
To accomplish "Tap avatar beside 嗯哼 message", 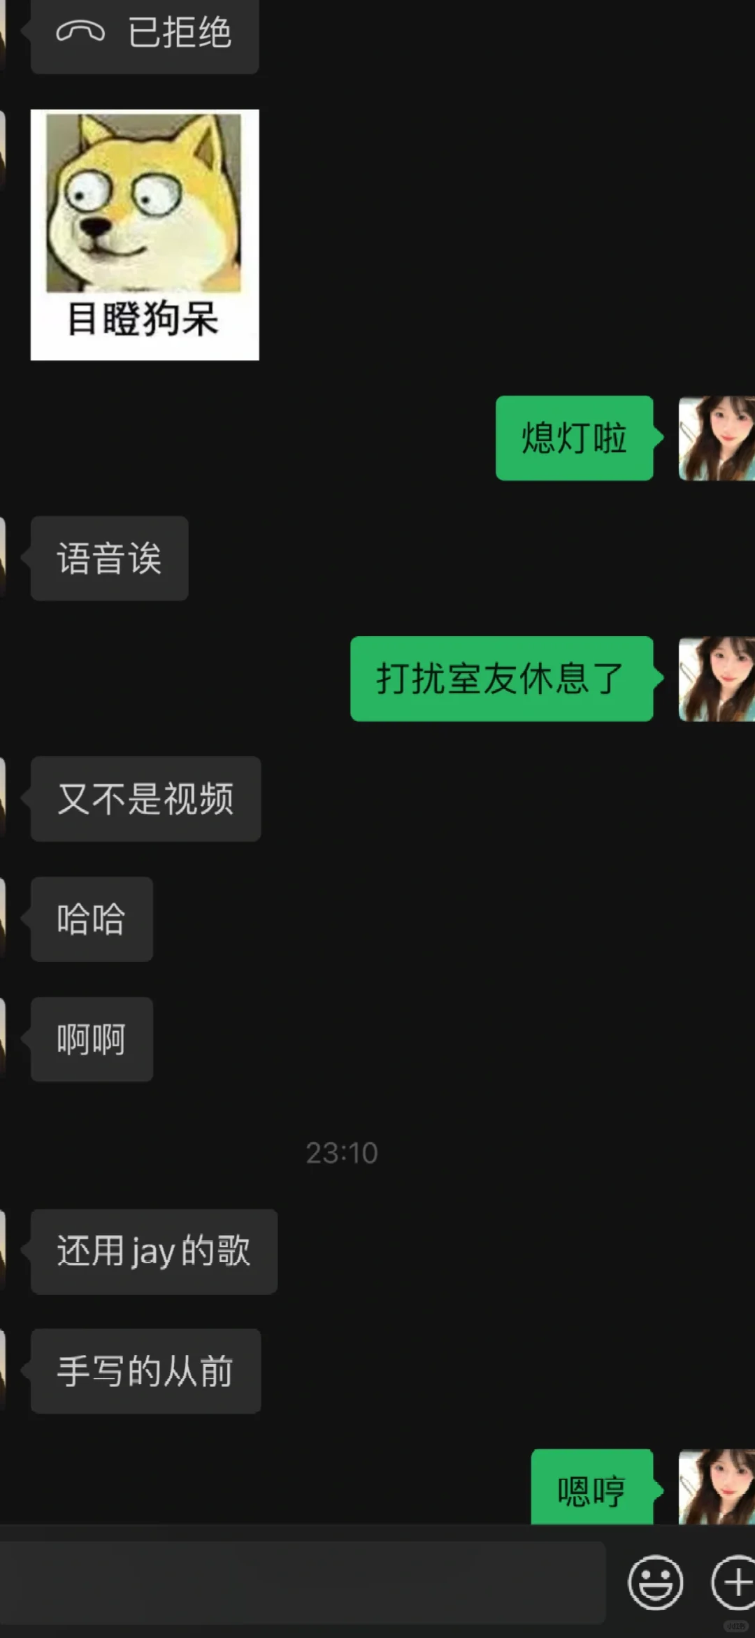I will click(717, 1486).
